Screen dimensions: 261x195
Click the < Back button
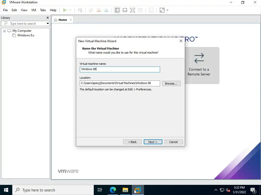click(x=132, y=142)
